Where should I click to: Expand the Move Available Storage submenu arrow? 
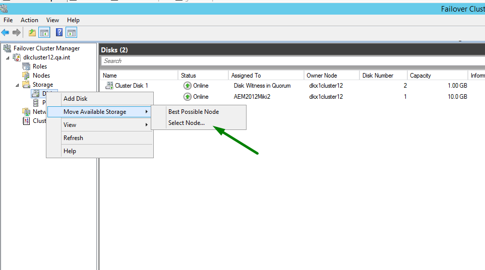(147, 111)
